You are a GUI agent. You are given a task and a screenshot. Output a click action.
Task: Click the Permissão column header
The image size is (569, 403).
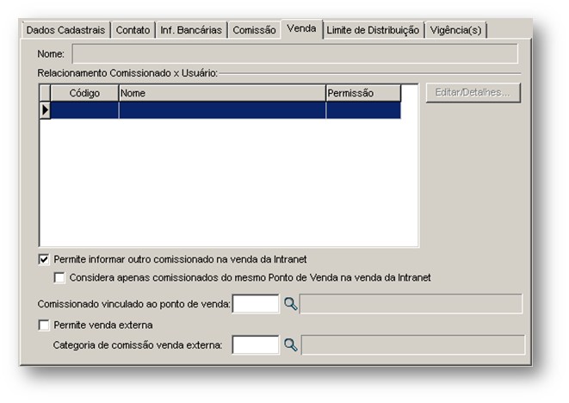coord(363,93)
